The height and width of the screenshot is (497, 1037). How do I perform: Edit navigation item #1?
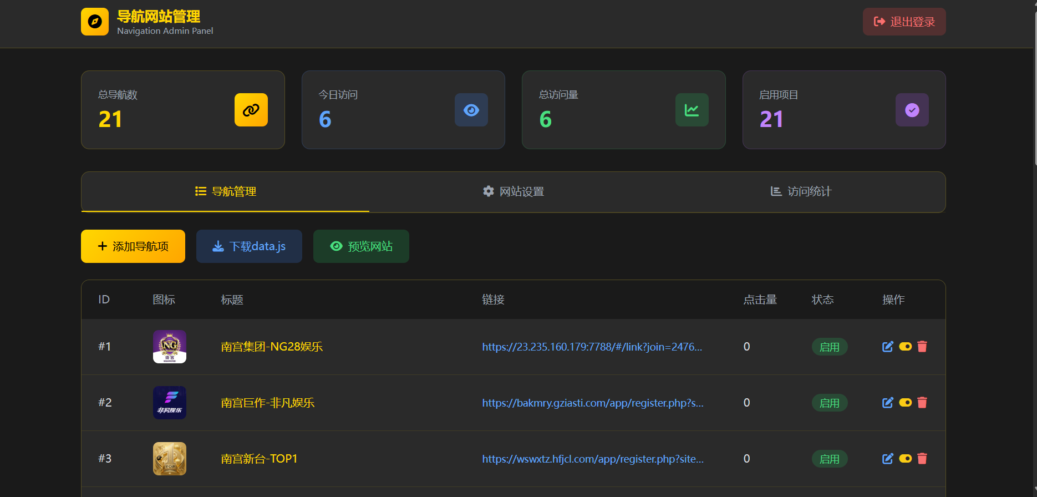tap(888, 347)
